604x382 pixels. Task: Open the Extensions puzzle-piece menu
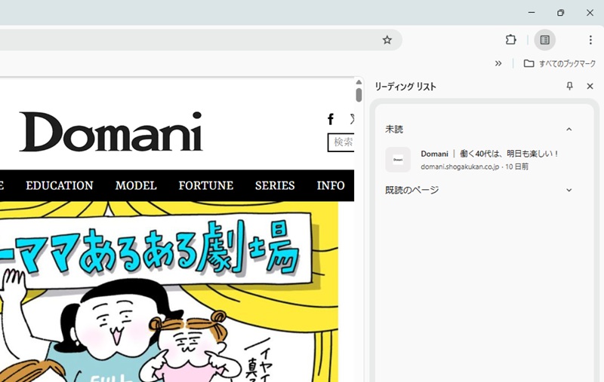511,40
